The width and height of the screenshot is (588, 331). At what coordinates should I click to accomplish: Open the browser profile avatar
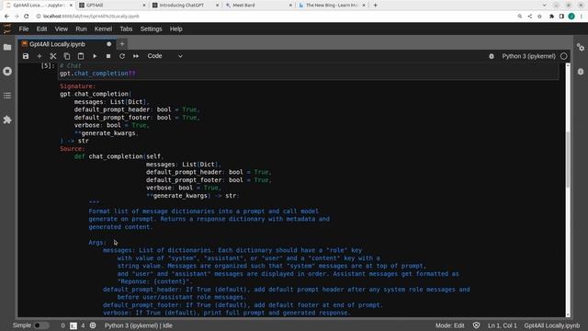point(571,17)
